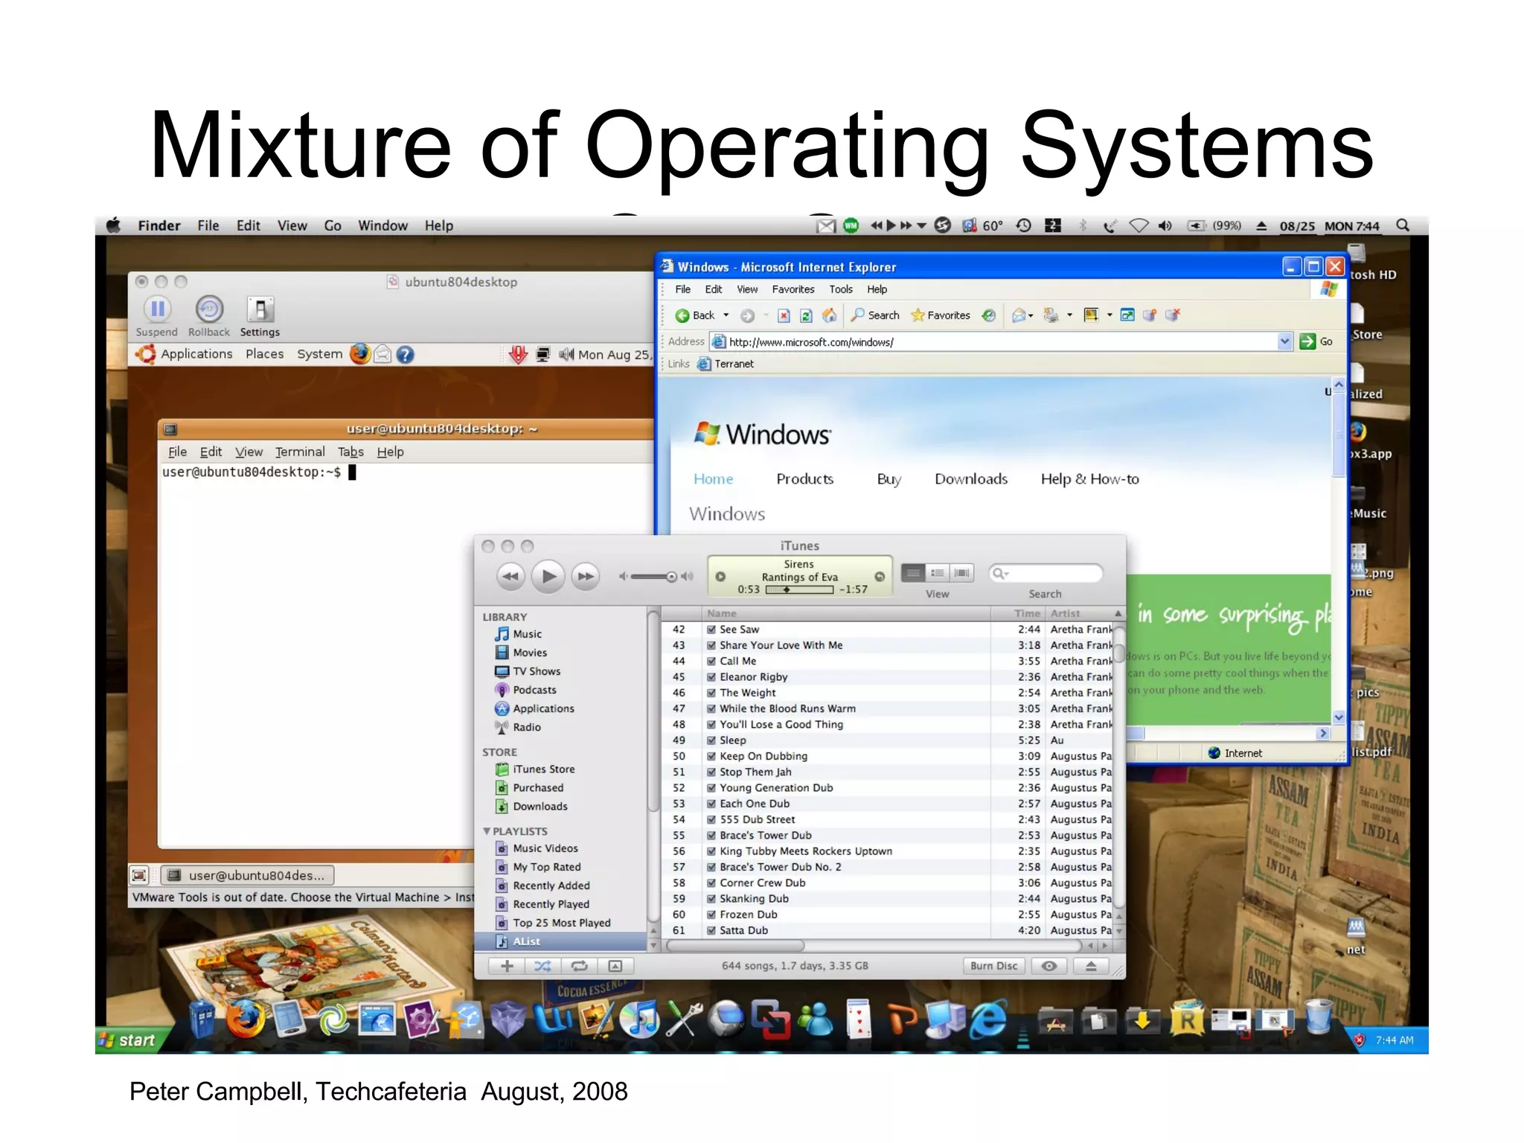
Task: Launch Firefox from the Ubuntu top panel
Action: pos(360,354)
